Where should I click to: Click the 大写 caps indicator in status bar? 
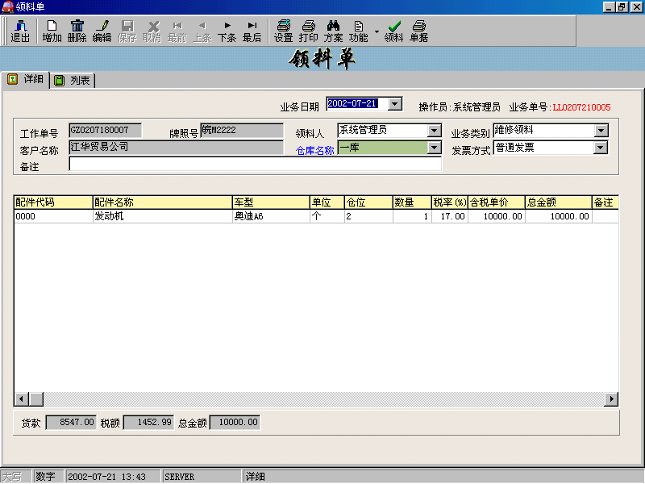point(15,477)
